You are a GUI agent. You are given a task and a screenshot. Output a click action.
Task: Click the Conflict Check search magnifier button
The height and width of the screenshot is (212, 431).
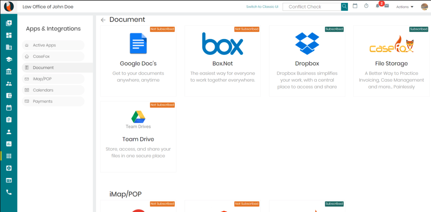pos(345,7)
